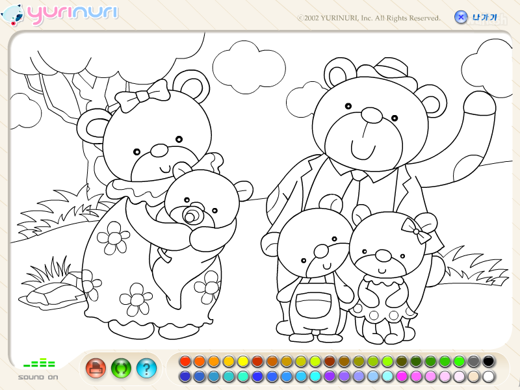Click the red printer icon button

click(x=96, y=368)
